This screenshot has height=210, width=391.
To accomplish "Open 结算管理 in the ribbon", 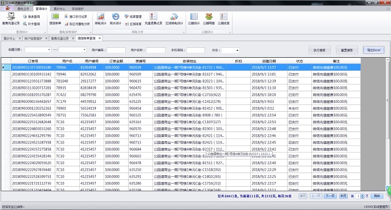I will pos(133,17).
